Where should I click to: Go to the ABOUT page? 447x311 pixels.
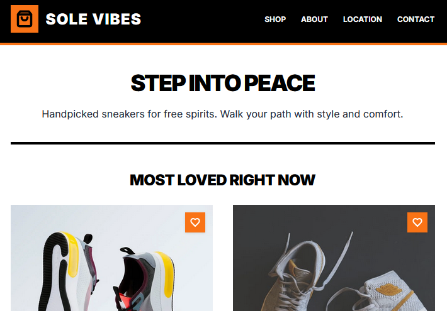[x=314, y=19]
